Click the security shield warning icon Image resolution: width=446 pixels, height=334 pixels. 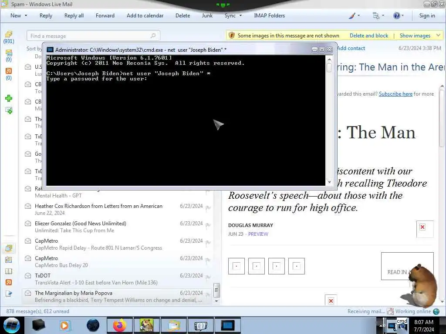232,36
